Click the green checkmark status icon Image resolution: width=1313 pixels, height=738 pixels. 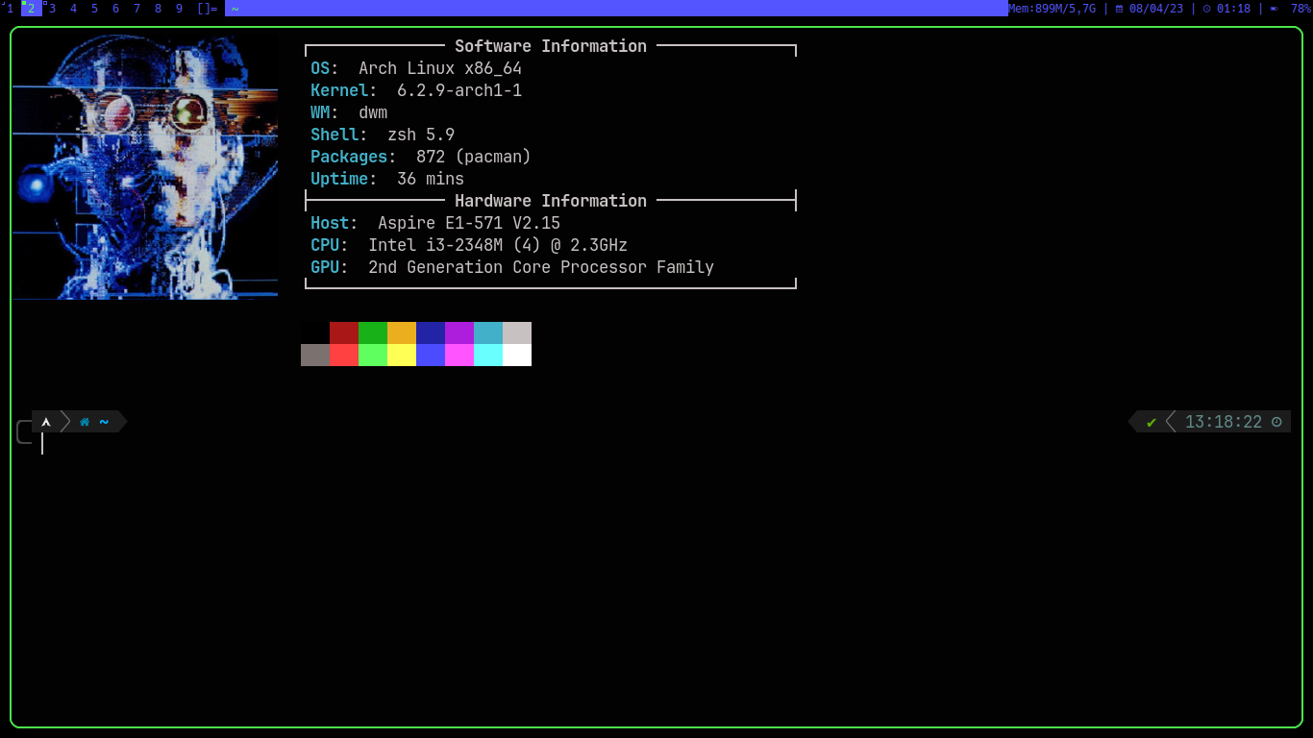pyautogui.click(x=1152, y=422)
